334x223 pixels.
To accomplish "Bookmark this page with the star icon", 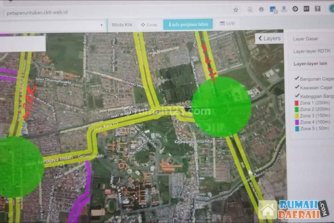I will coord(236,10).
